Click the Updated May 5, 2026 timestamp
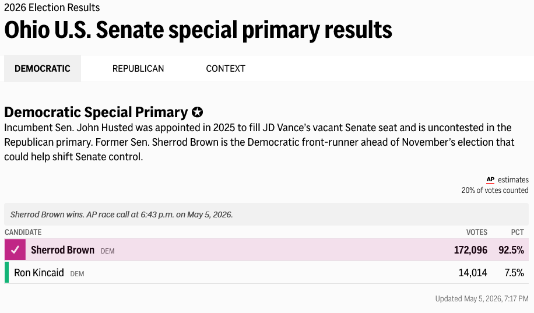 [482, 298]
